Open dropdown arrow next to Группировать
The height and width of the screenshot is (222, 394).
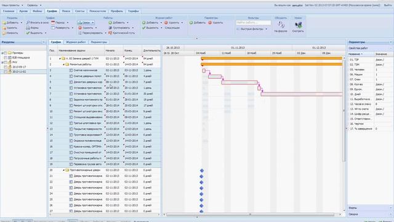tap(133, 28)
